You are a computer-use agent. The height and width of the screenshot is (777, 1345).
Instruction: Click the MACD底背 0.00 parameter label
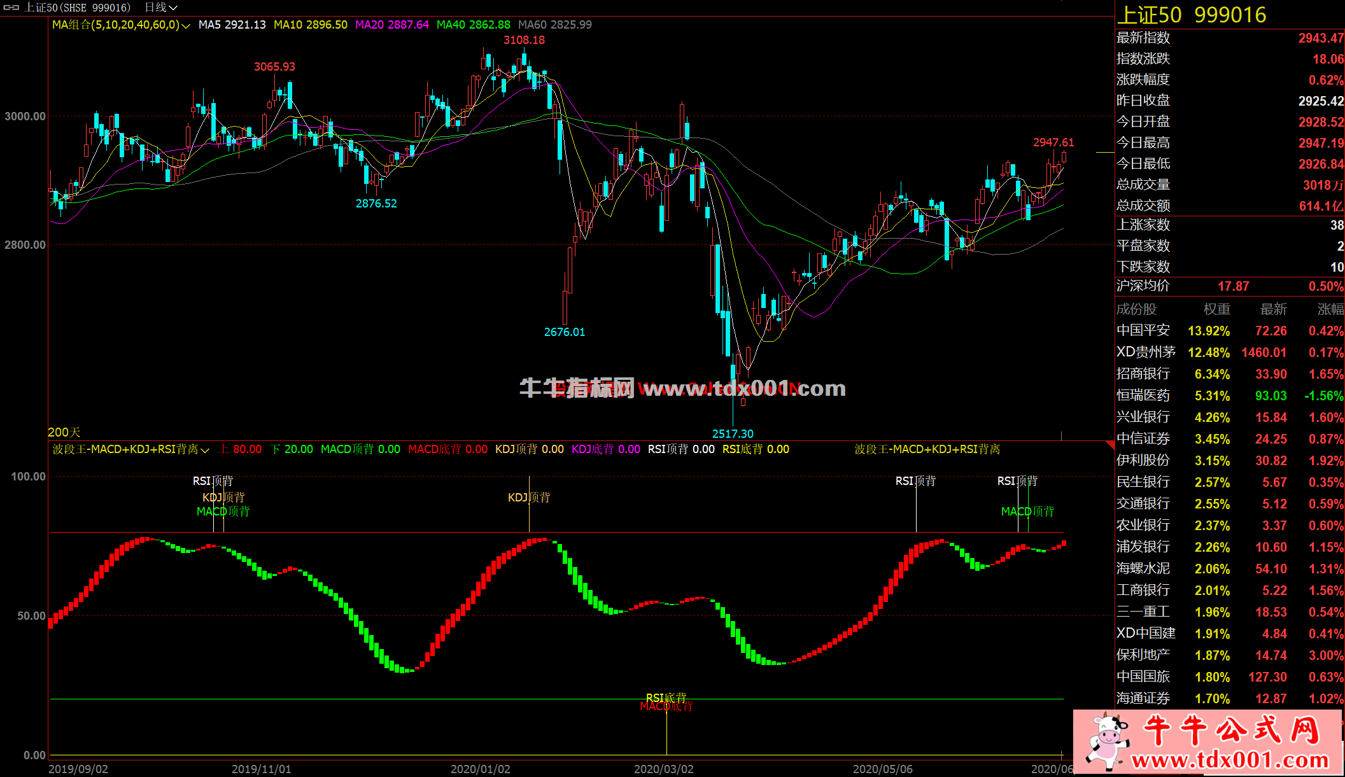(448, 449)
